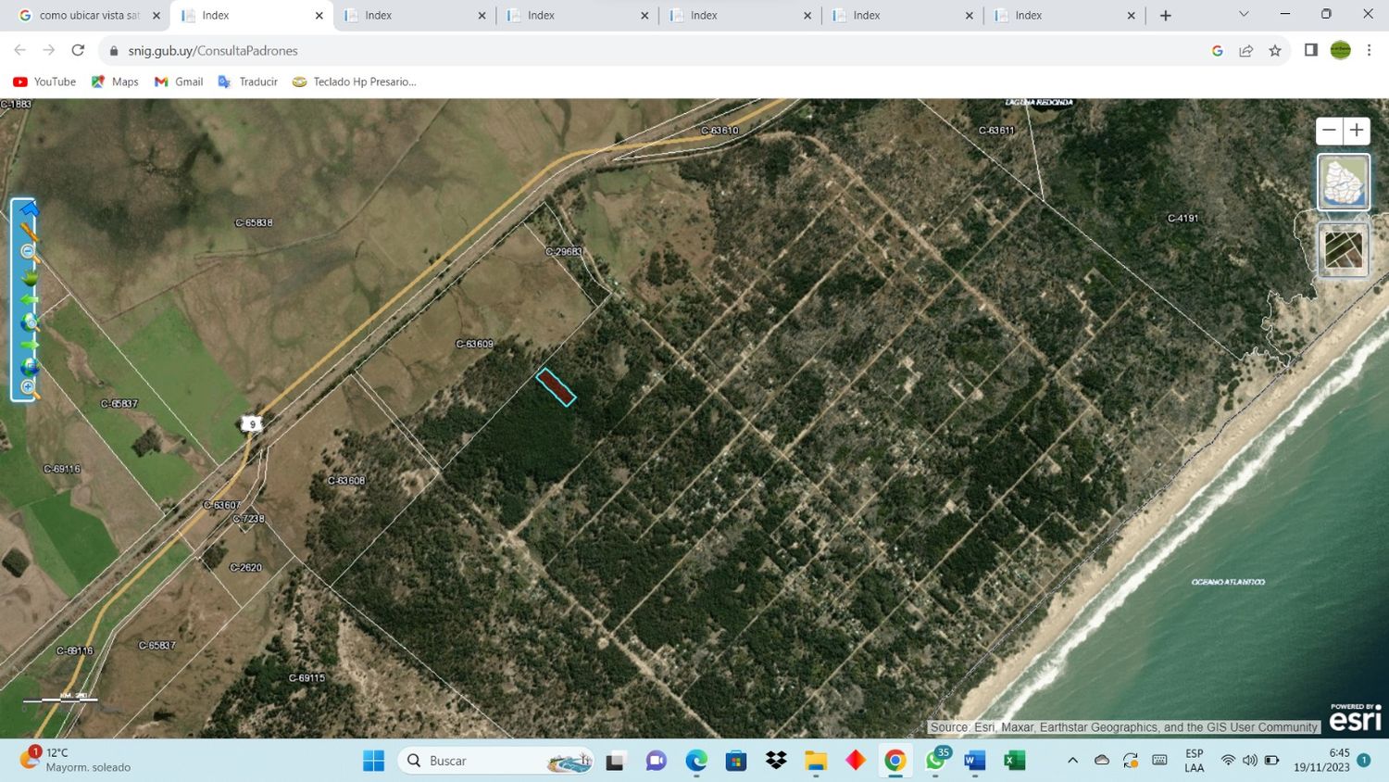Open the Chrome browser tabs dropdown chevron
The image size is (1389, 782).
(1244, 15)
